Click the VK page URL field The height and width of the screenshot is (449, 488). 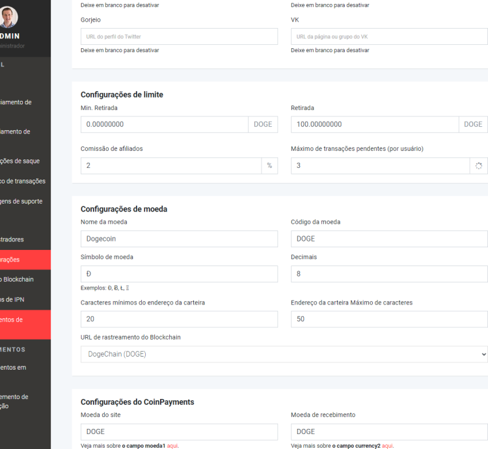point(389,36)
